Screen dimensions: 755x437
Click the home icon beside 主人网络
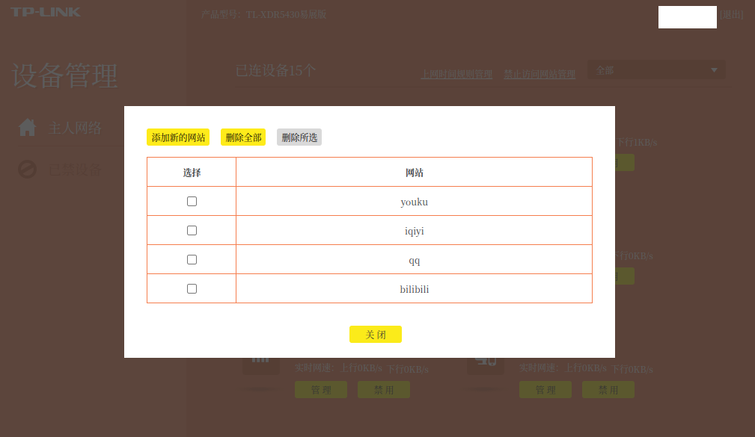pyautogui.click(x=28, y=128)
